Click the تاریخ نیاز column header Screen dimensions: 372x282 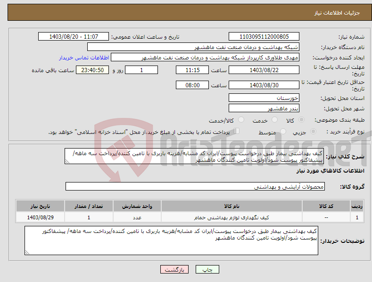pyautogui.click(x=41, y=206)
